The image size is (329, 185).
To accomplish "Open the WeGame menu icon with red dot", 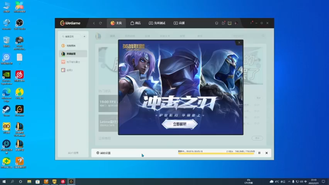I will (x=251, y=23).
